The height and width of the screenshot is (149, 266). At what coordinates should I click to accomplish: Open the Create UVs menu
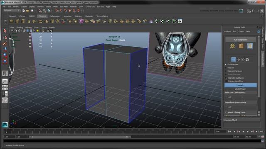tap(90, 7)
